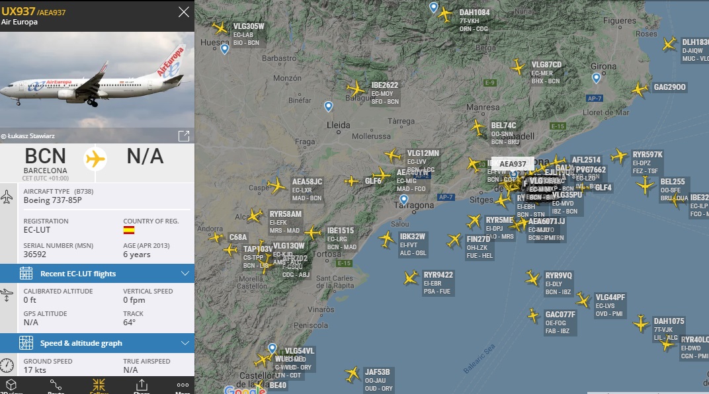Click the Girona airport map pin

[597, 78]
